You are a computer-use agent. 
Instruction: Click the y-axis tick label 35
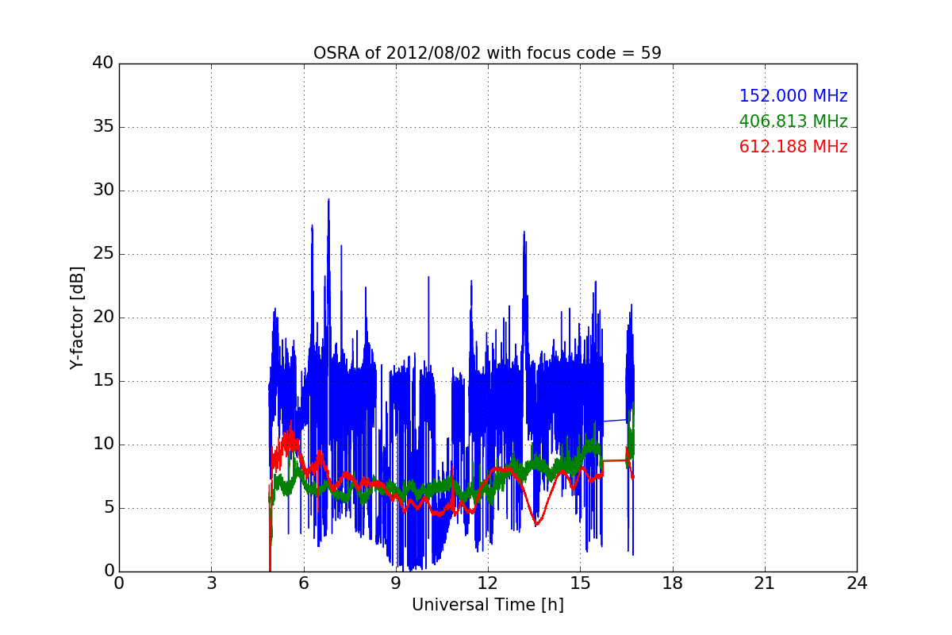(102, 127)
